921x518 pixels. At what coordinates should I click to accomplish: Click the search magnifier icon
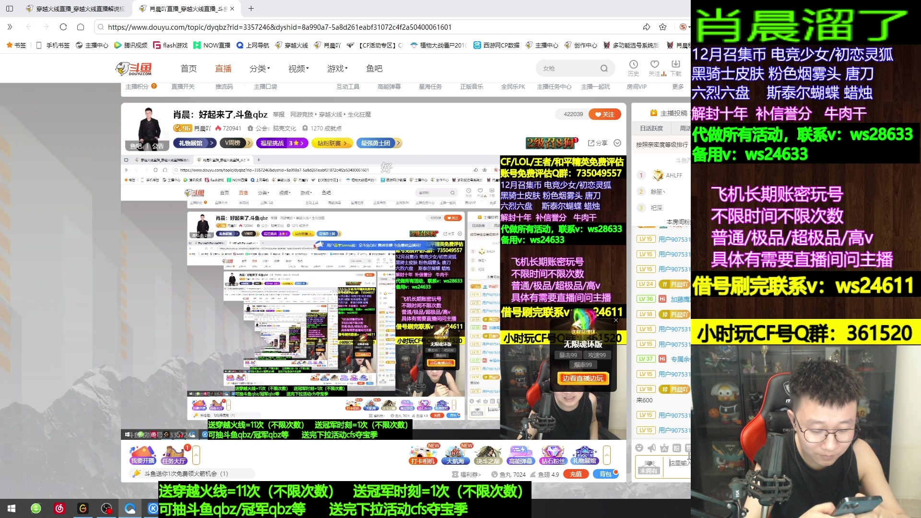(x=604, y=69)
